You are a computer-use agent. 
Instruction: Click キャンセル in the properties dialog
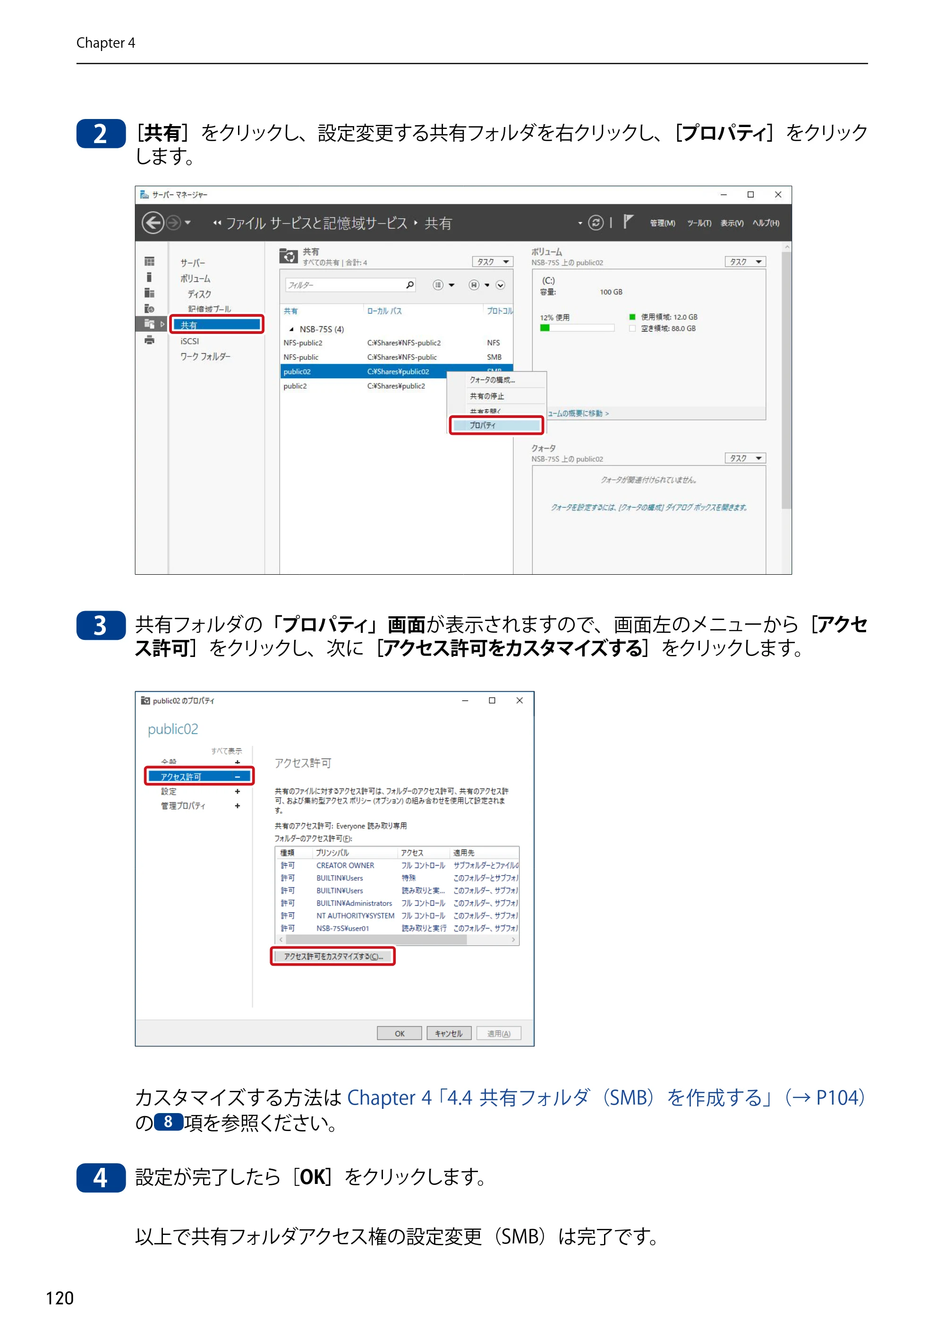[x=449, y=1033]
